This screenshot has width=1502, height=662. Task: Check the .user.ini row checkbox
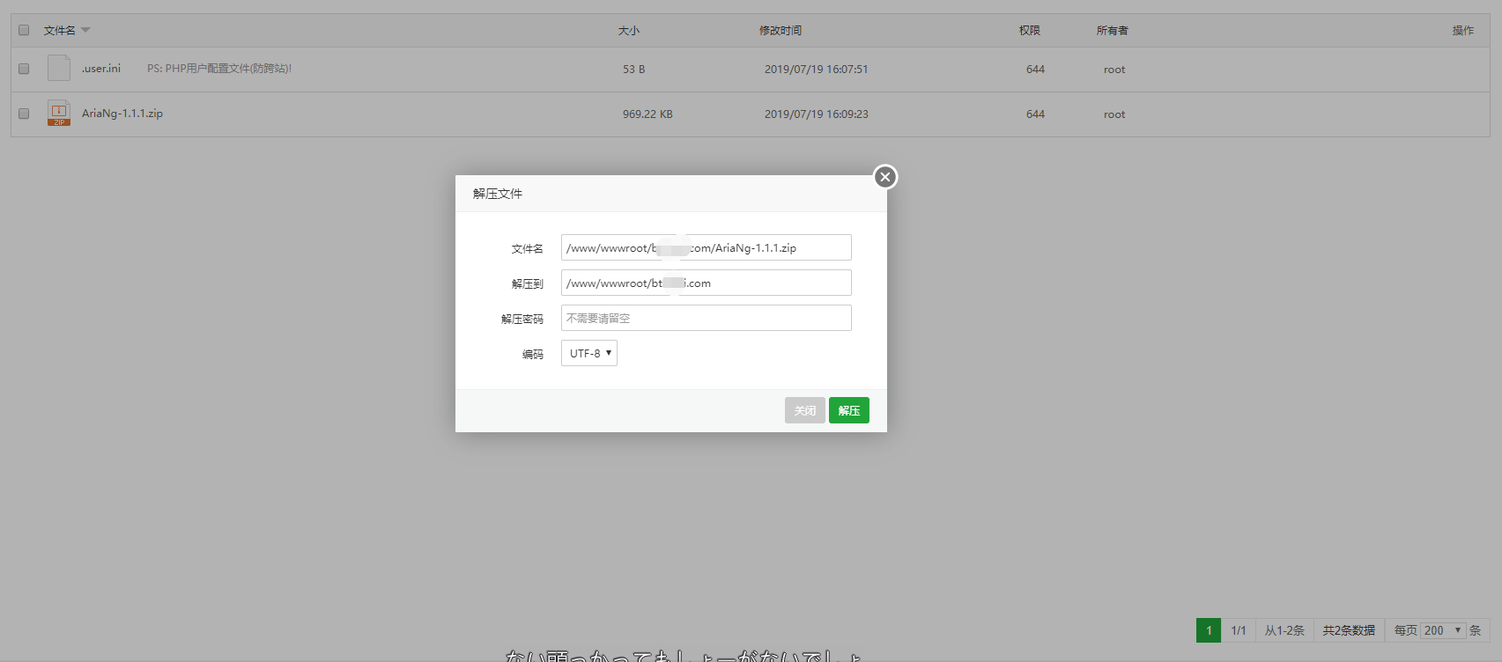click(24, 69)
